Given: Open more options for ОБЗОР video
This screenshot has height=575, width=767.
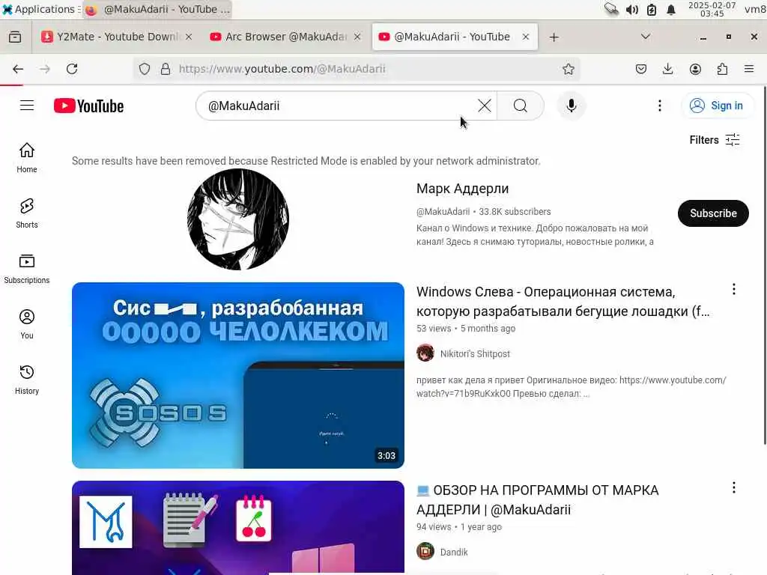Looking at the screenshot, I should [x=734, y=487].
